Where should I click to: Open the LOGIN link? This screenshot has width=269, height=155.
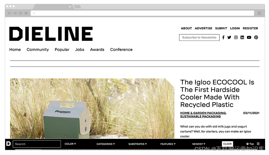(235, 28)
